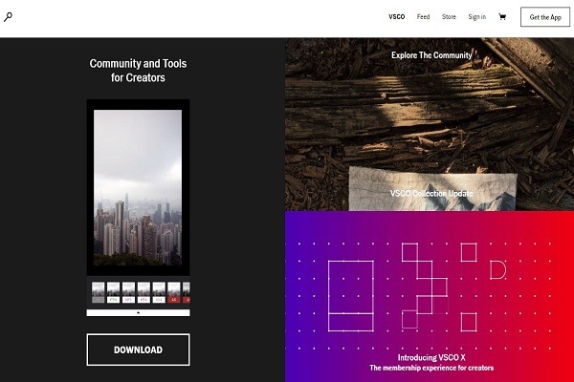Screen dimensions: 574x382
Task: Choose the third filter preset thumbnail
Action: [128, 292]
